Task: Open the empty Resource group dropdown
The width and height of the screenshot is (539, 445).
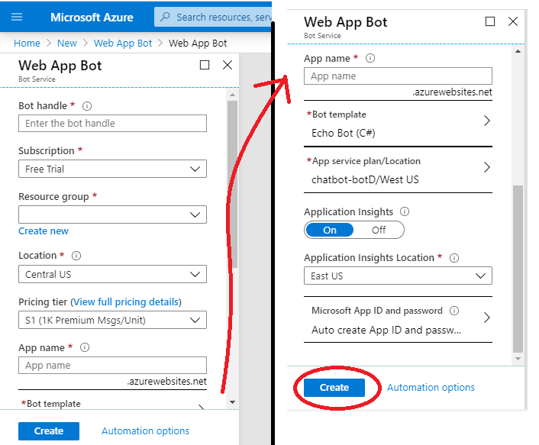Action: (x=112, y=215)
